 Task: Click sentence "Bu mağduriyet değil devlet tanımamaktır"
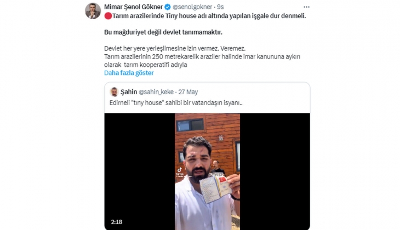[163, 32]
